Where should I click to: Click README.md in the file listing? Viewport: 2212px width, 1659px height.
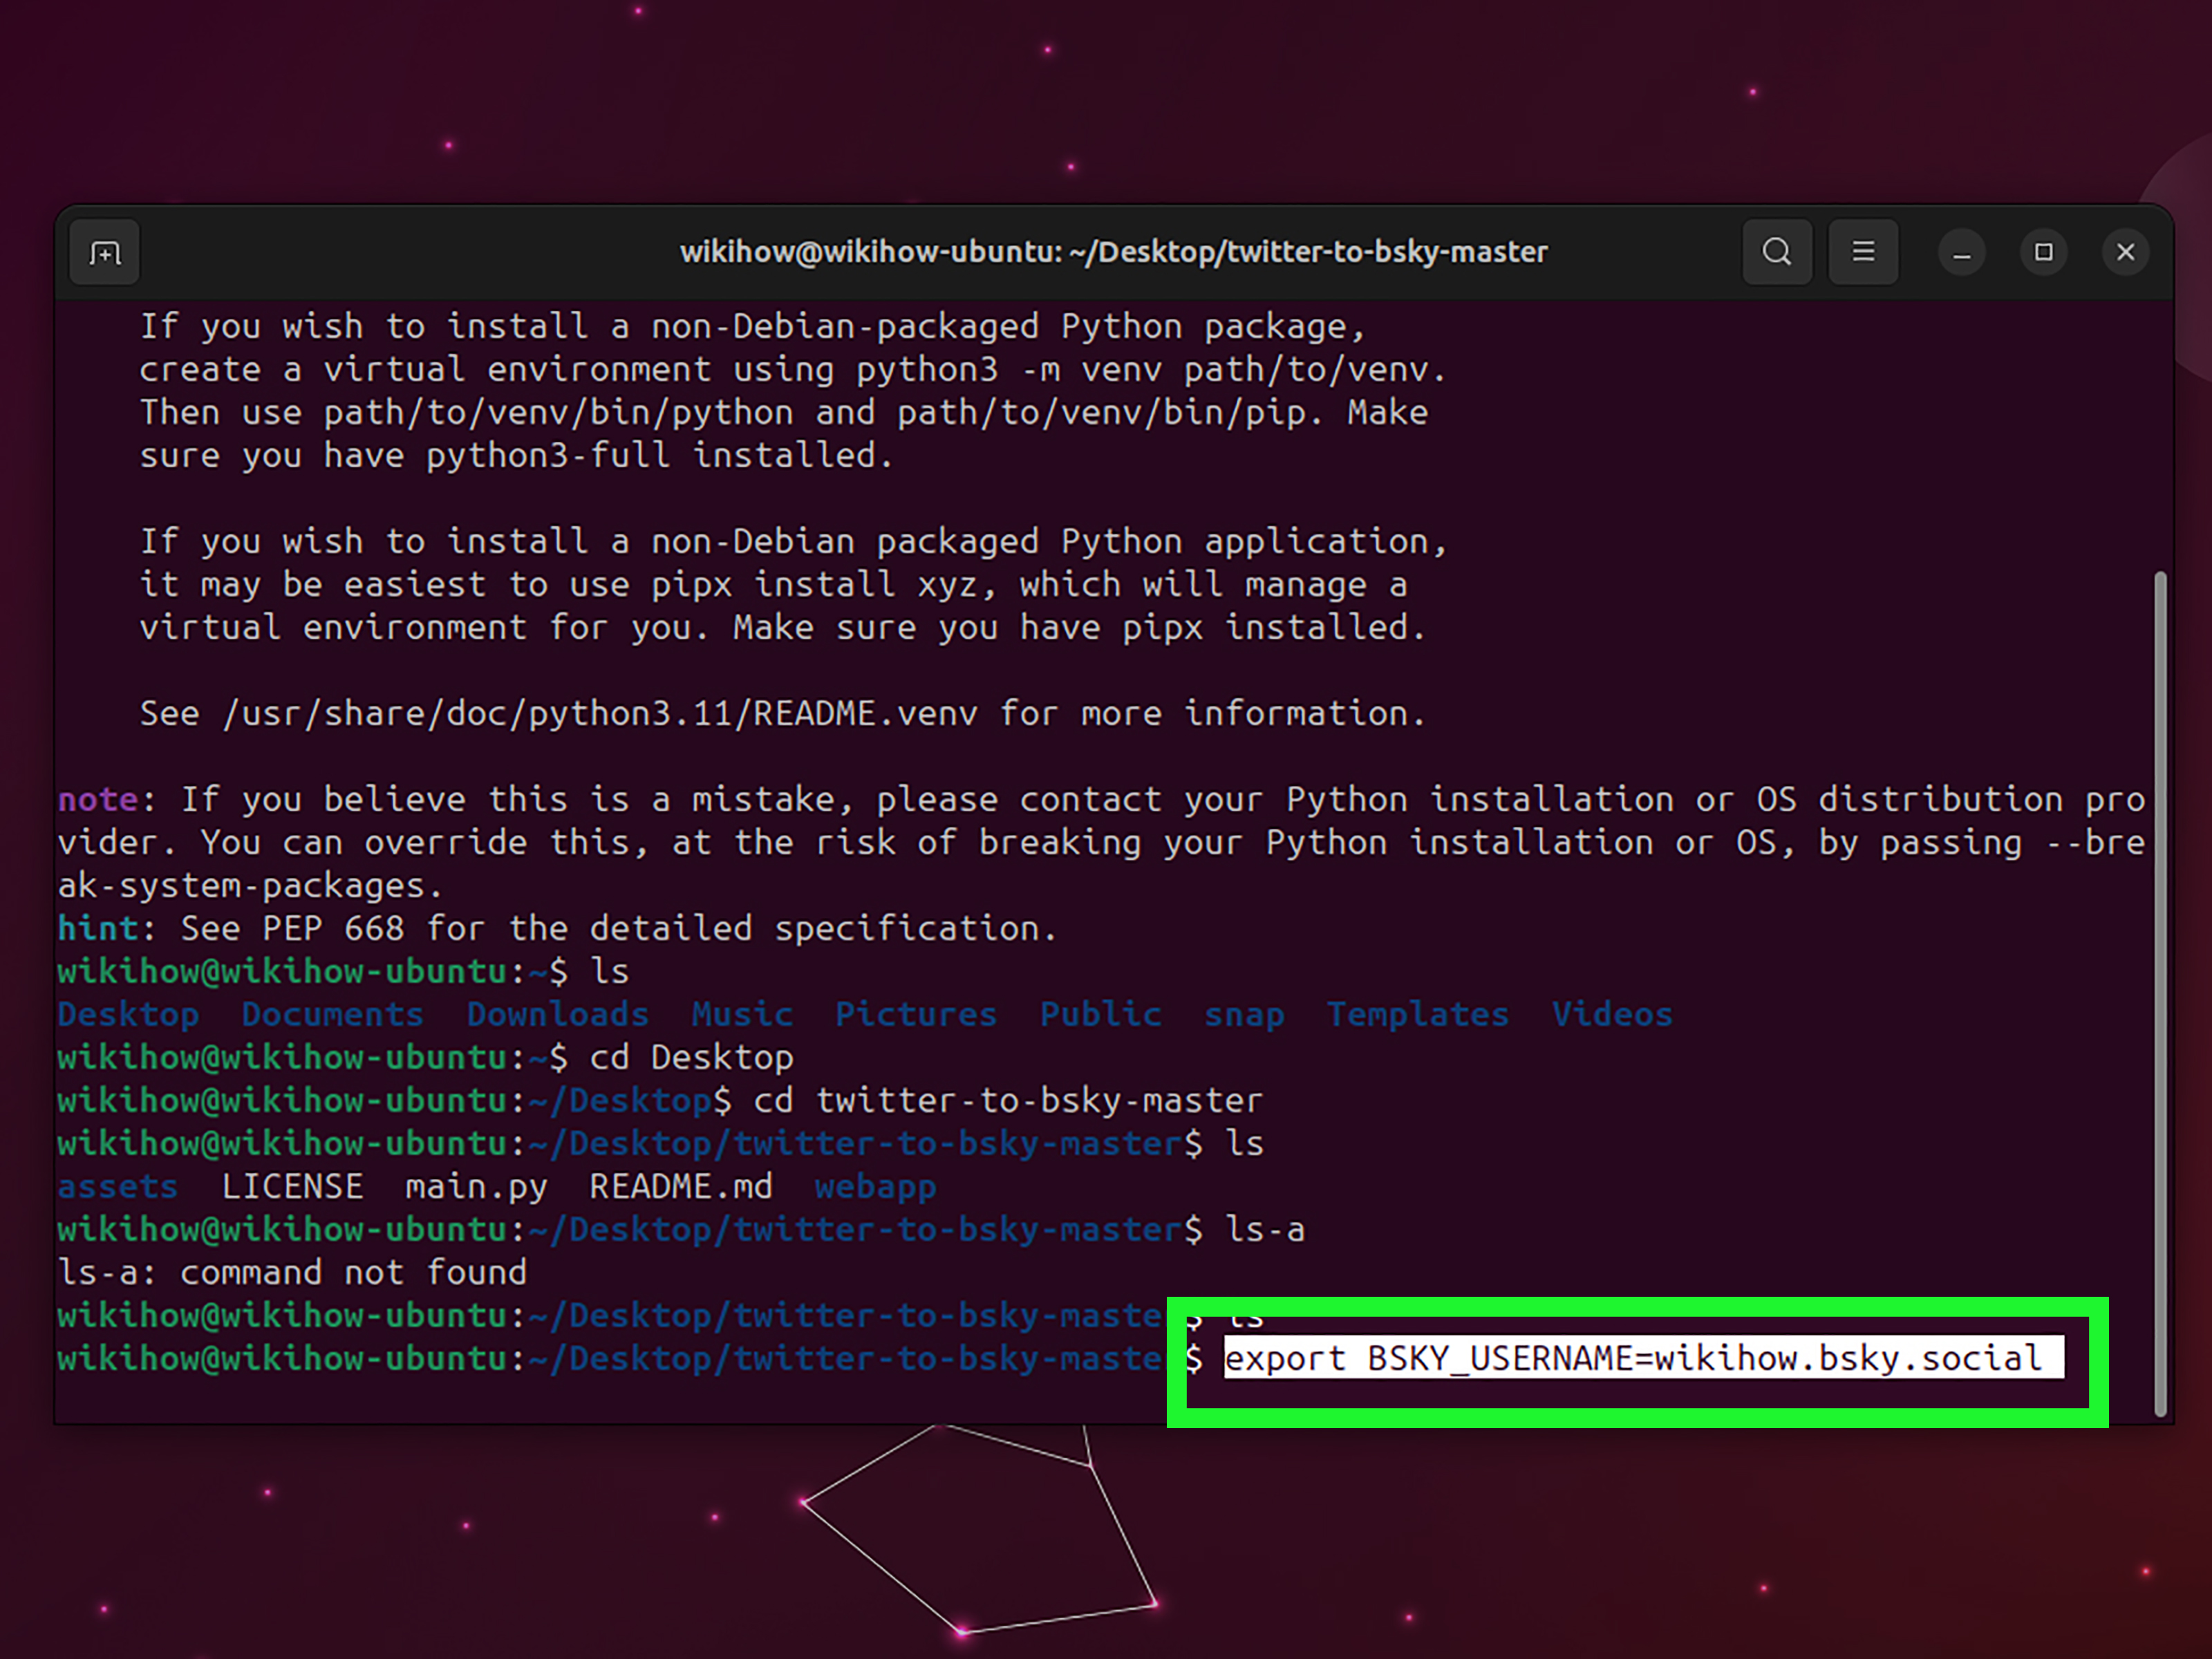[680, 1186]
